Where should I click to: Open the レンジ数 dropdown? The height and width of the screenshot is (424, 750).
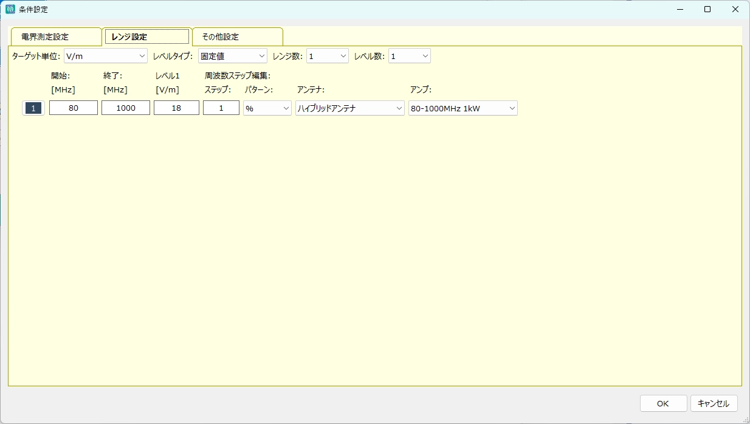327,56
